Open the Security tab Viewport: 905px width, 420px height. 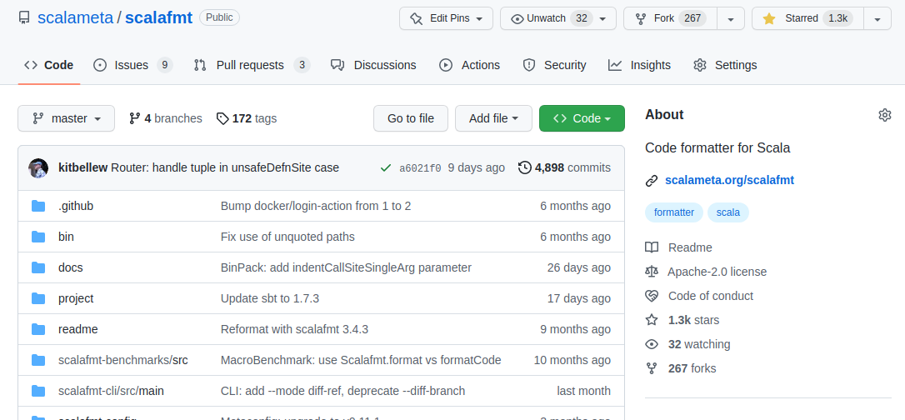coord(554,65)
